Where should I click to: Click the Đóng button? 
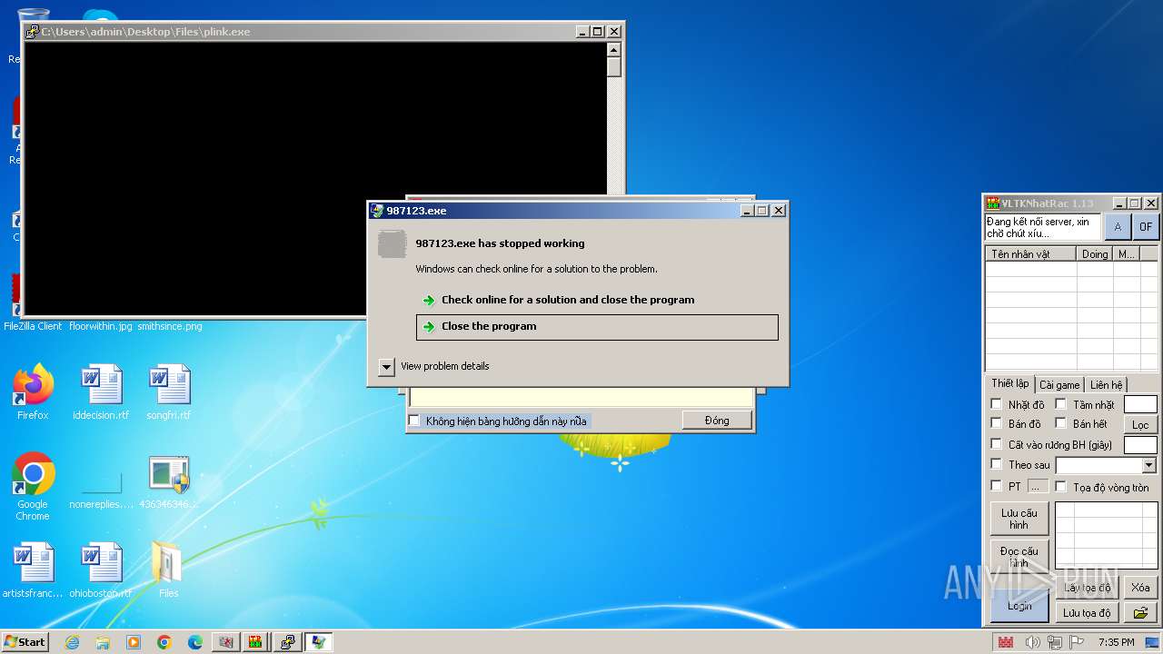[717, 421]
